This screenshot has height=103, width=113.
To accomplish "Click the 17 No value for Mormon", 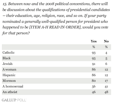I will point(106,81).
